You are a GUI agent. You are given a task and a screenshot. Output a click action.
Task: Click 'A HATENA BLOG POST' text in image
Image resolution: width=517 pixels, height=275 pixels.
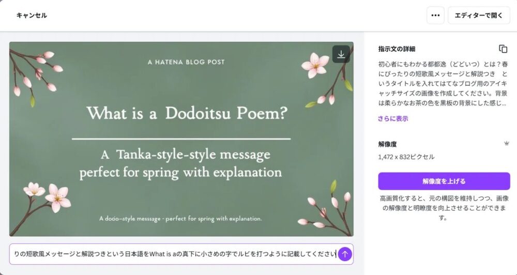pos(186,62)
